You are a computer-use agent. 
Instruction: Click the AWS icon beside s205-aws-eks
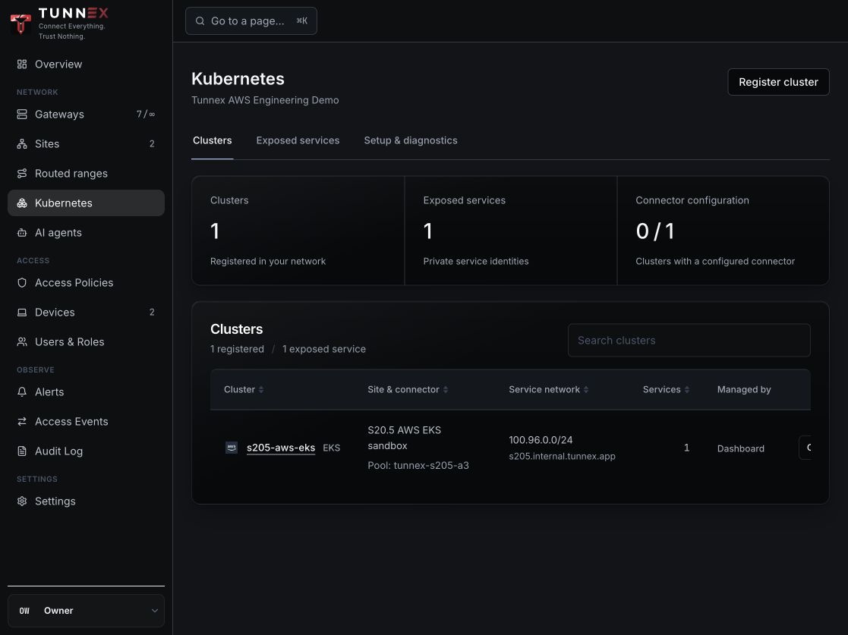pyautogui.click(x=232, y=448)
